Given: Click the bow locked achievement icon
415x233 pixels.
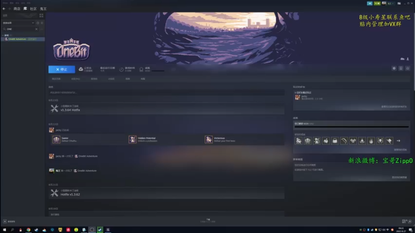Looking at the screenshot, I should click(344, 141).
